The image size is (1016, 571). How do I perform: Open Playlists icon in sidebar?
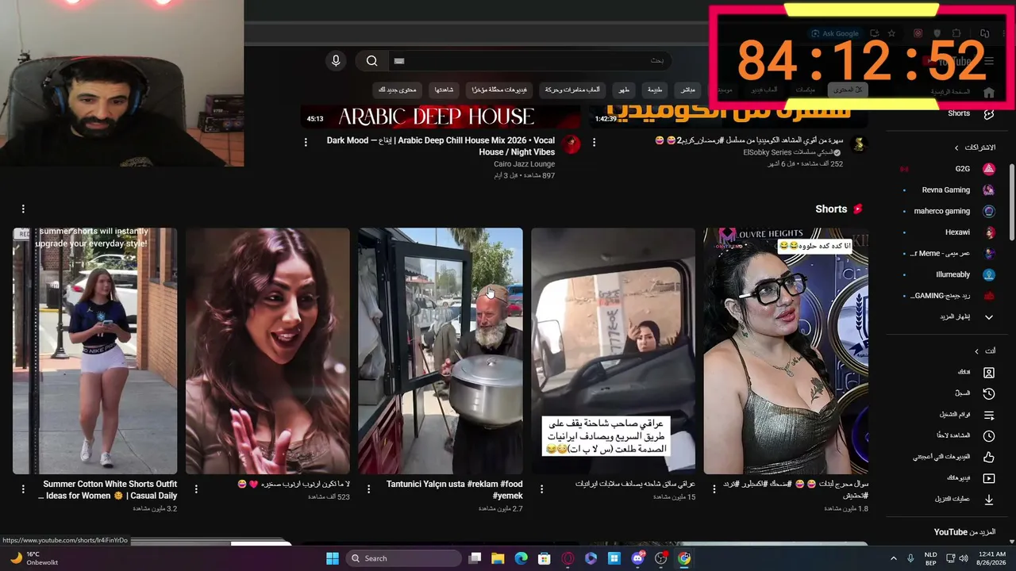pos(989,415)
